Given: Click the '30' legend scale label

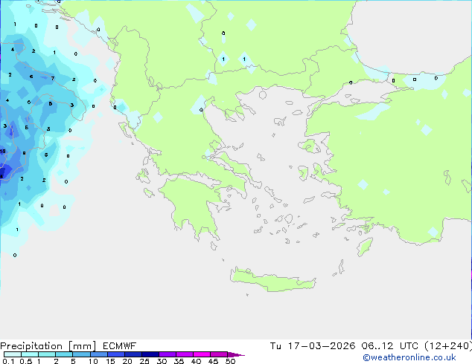Looking at the screenshot, I should point(162,361).
